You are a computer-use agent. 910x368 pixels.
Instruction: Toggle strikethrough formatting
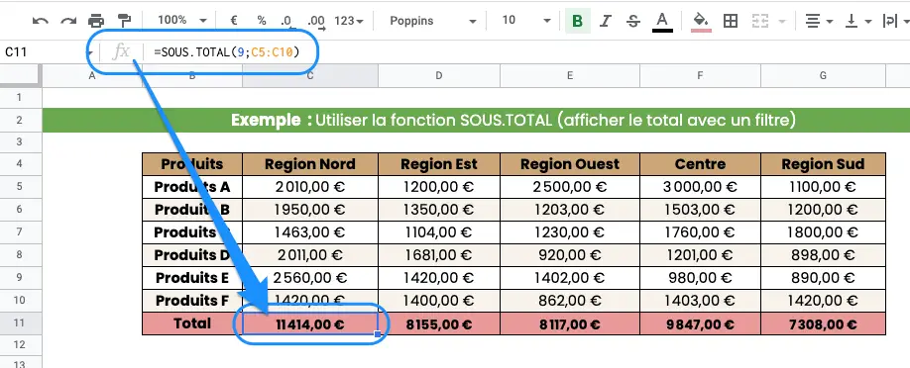pyautogui.click(x=633, y=21)
